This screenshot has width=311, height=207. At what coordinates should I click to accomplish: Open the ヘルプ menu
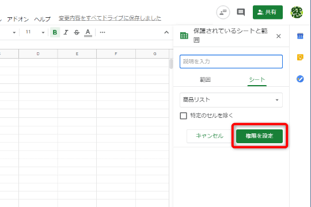tap(42, 19)
